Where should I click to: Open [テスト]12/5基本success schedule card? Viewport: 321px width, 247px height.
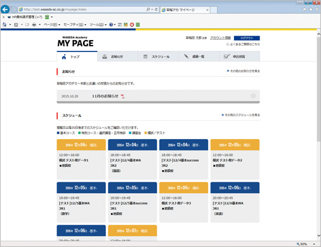[133, 202]
